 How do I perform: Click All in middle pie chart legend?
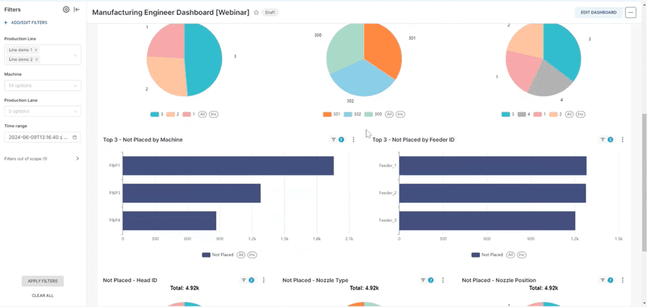coord(389,115)
